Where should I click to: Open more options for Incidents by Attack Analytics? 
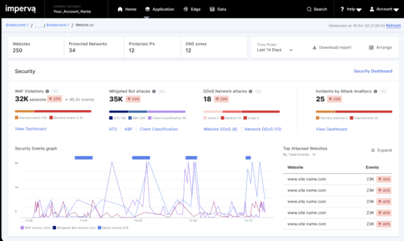[x=383, y=91]
